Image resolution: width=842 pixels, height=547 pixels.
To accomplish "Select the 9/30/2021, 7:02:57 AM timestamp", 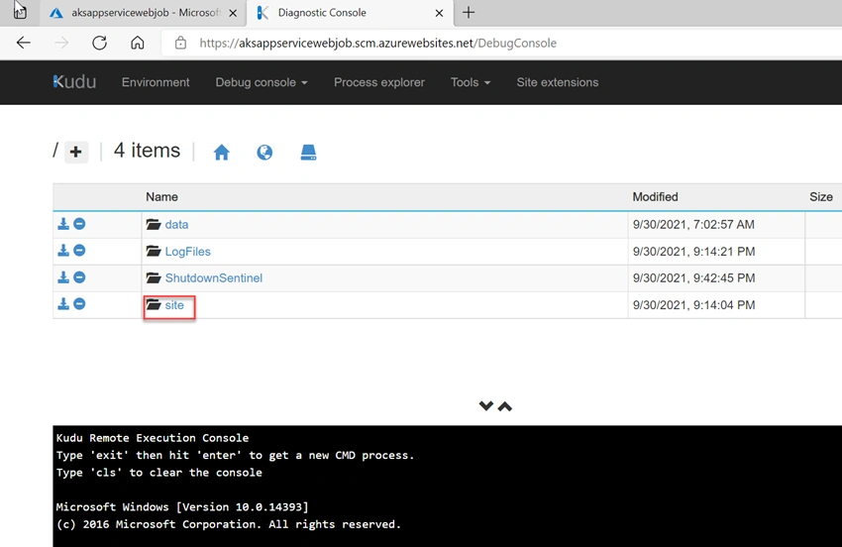I will [x=693, y=225].
